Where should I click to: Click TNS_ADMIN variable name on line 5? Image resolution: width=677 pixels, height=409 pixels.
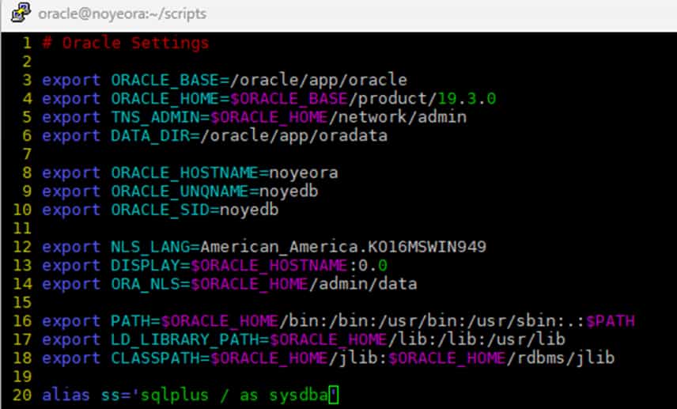point(156,117)
